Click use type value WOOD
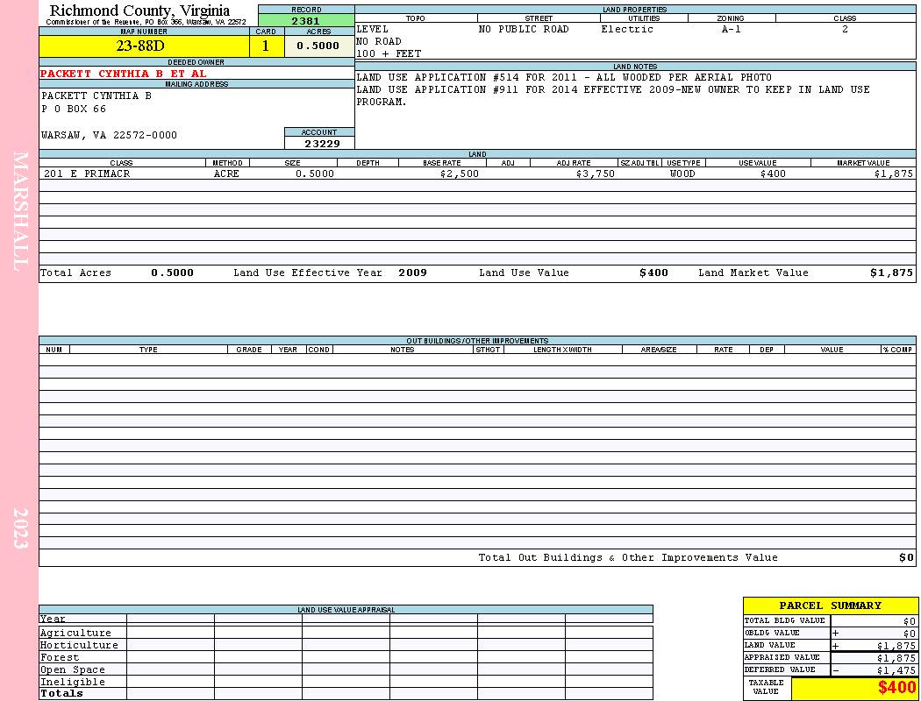 [x=682, y=174]
